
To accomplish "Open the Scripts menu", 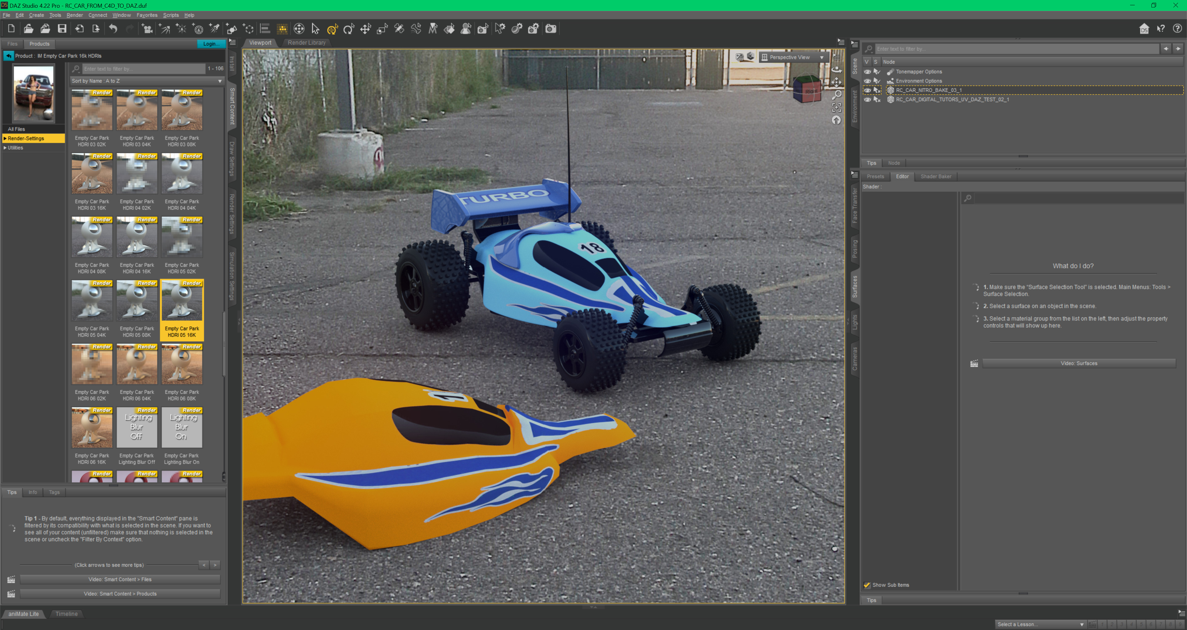I will 171,15.
